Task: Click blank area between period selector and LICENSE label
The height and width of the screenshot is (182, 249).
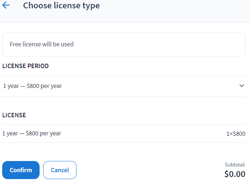Action: 123,105
